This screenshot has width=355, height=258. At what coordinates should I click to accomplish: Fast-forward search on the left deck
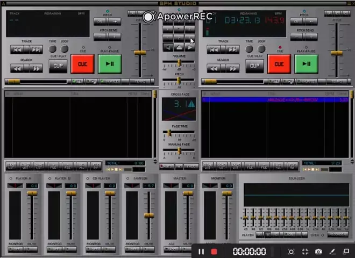tap(35, 69)
